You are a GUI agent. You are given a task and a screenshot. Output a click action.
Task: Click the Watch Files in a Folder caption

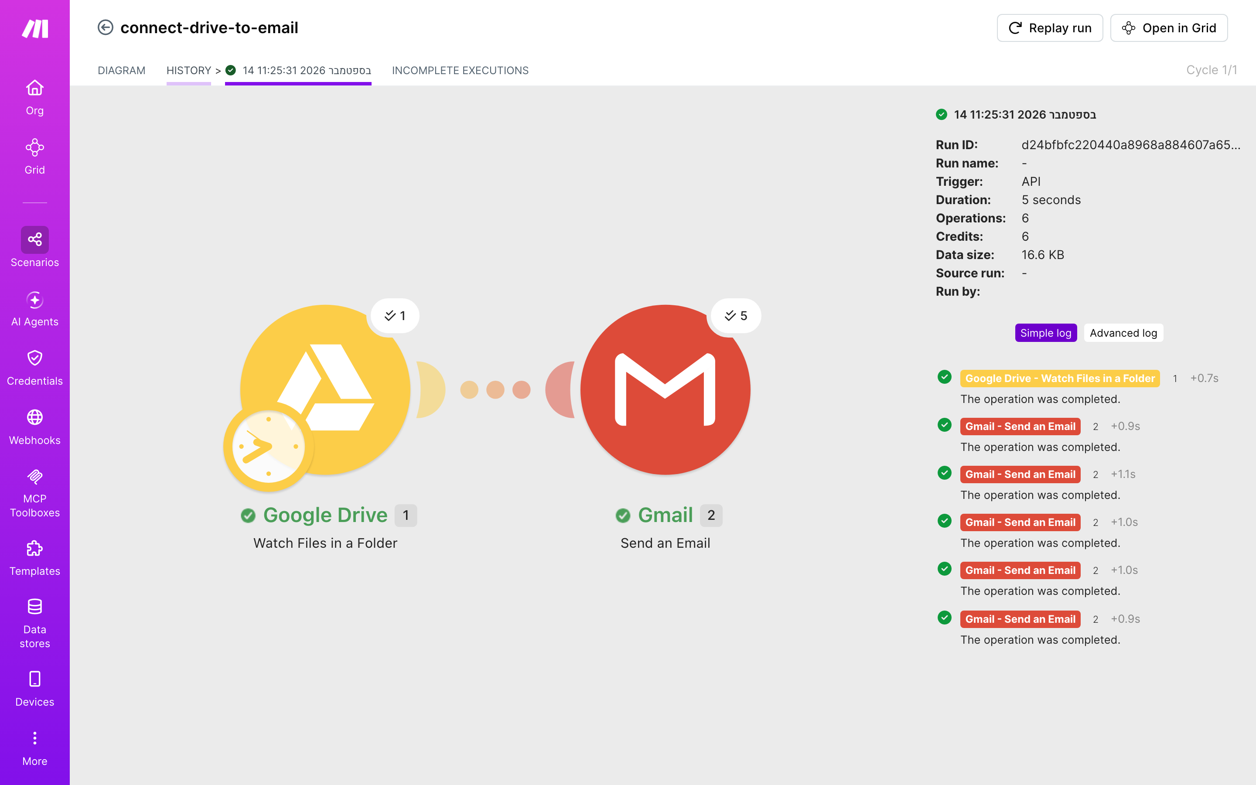tap(325, 543)
